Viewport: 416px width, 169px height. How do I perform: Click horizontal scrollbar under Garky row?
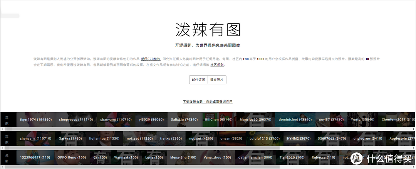(x=142, y=148)
